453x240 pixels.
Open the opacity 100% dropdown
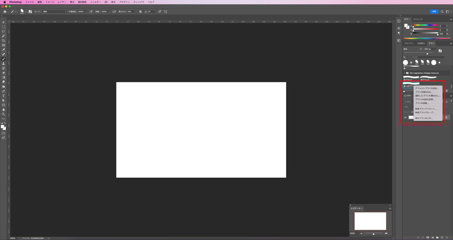(x=86, y=12)
